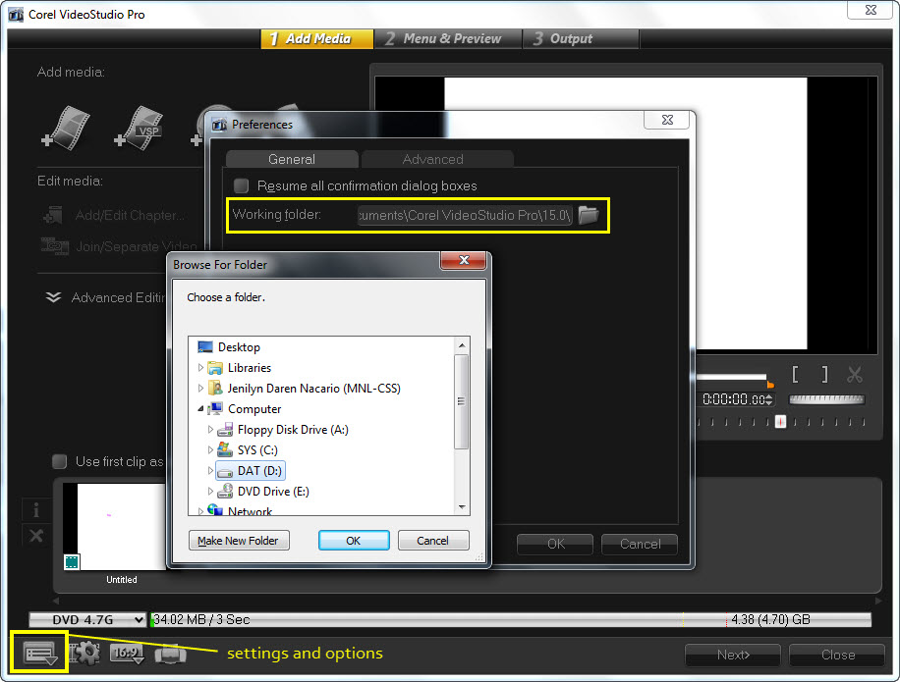Click the Libraries folder icon in tree
The width and height of the screenshot is (900, 682).
pos(215,368)
